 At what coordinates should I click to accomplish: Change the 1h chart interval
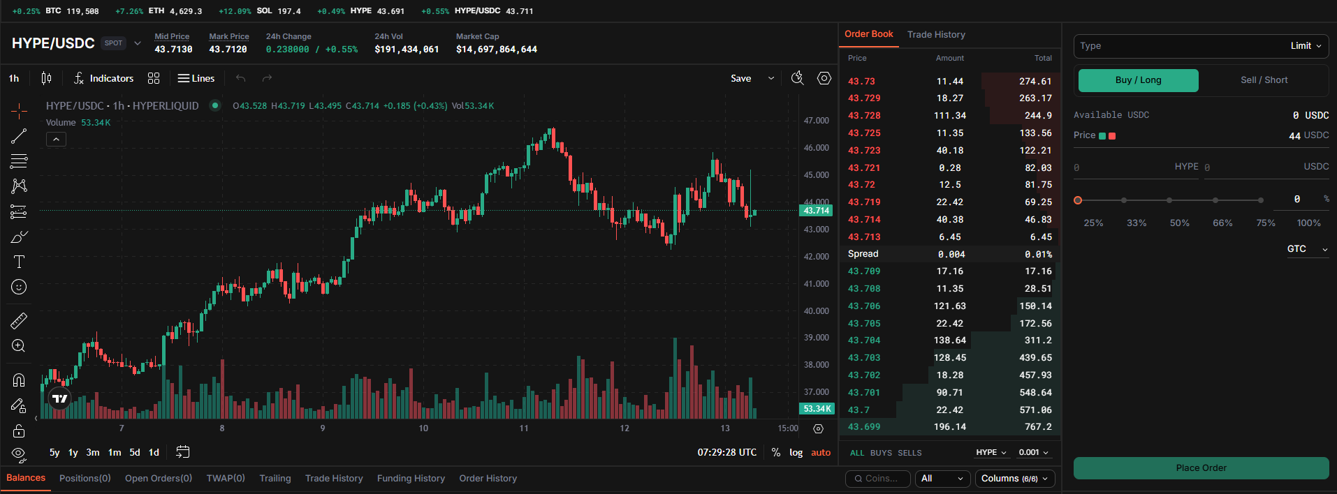(x=14, y=78)
